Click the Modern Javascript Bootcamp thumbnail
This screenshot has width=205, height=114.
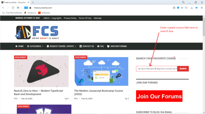[x=101, y=71]
